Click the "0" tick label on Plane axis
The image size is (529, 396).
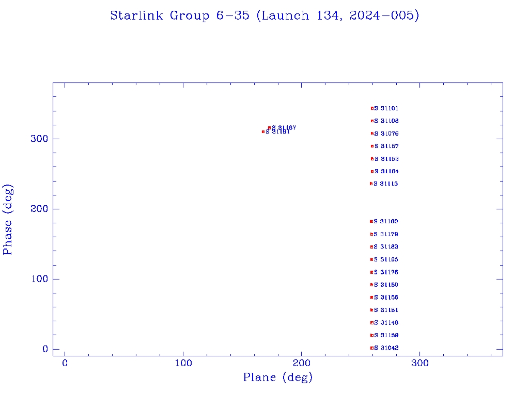tap(65, 363)
